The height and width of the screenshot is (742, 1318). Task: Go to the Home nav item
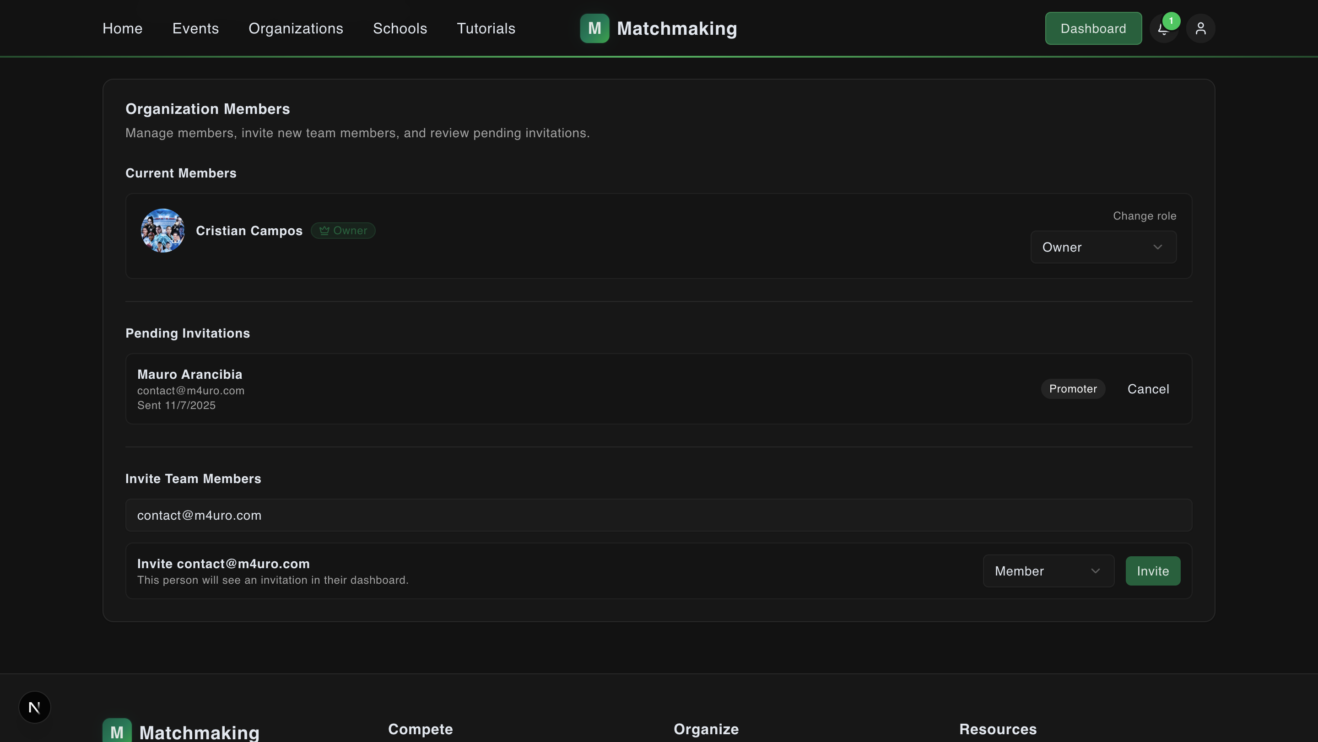pyautogui.click(x=122, y=29)
